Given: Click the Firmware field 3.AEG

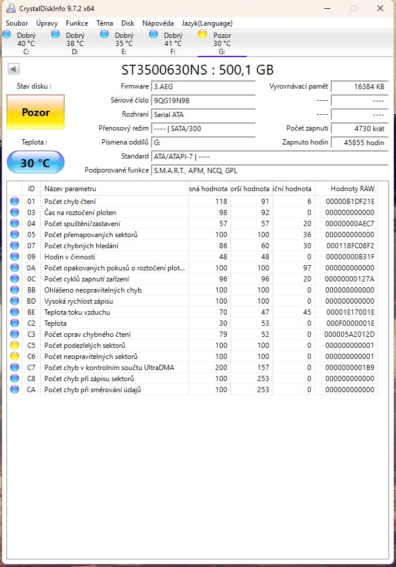Looking at the screenshot, I should click(x=203, y=86).
